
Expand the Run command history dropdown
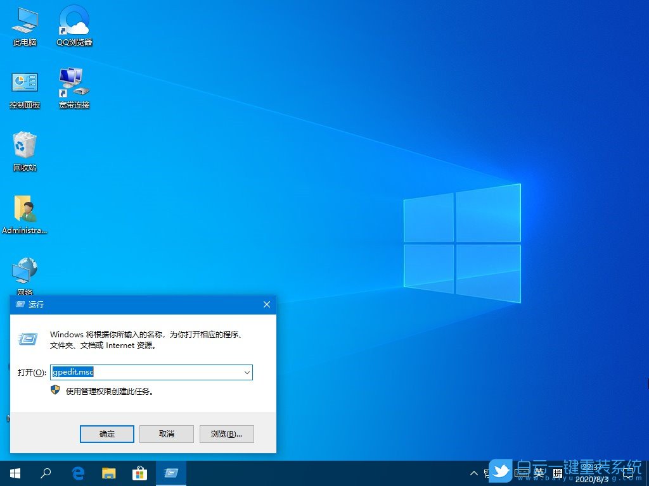tap(247, 373)
